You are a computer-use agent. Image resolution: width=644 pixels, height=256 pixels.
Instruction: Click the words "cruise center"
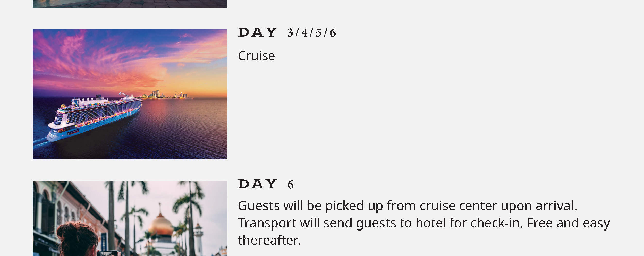pyautogui.click(x=458, y=206)
